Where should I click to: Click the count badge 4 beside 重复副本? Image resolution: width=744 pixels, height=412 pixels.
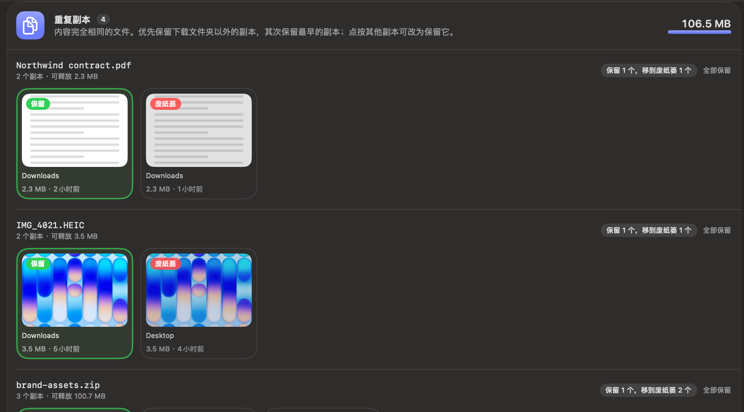[x=103, y=19]
